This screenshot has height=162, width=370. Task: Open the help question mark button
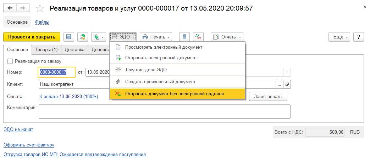coord(359,37)
